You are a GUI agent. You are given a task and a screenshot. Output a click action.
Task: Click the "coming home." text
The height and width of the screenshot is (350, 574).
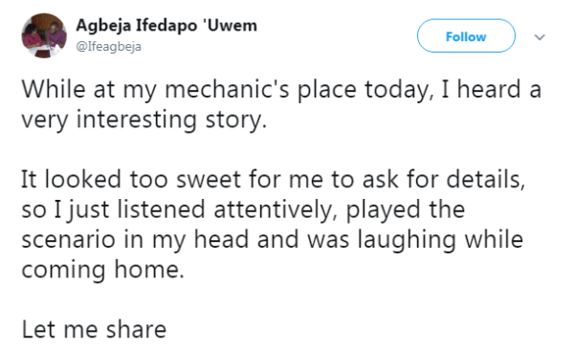(x=102, y=271)
